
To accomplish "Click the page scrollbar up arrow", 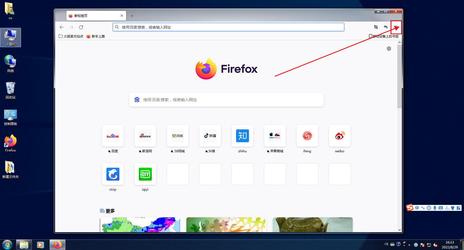I will pos(399,43).
